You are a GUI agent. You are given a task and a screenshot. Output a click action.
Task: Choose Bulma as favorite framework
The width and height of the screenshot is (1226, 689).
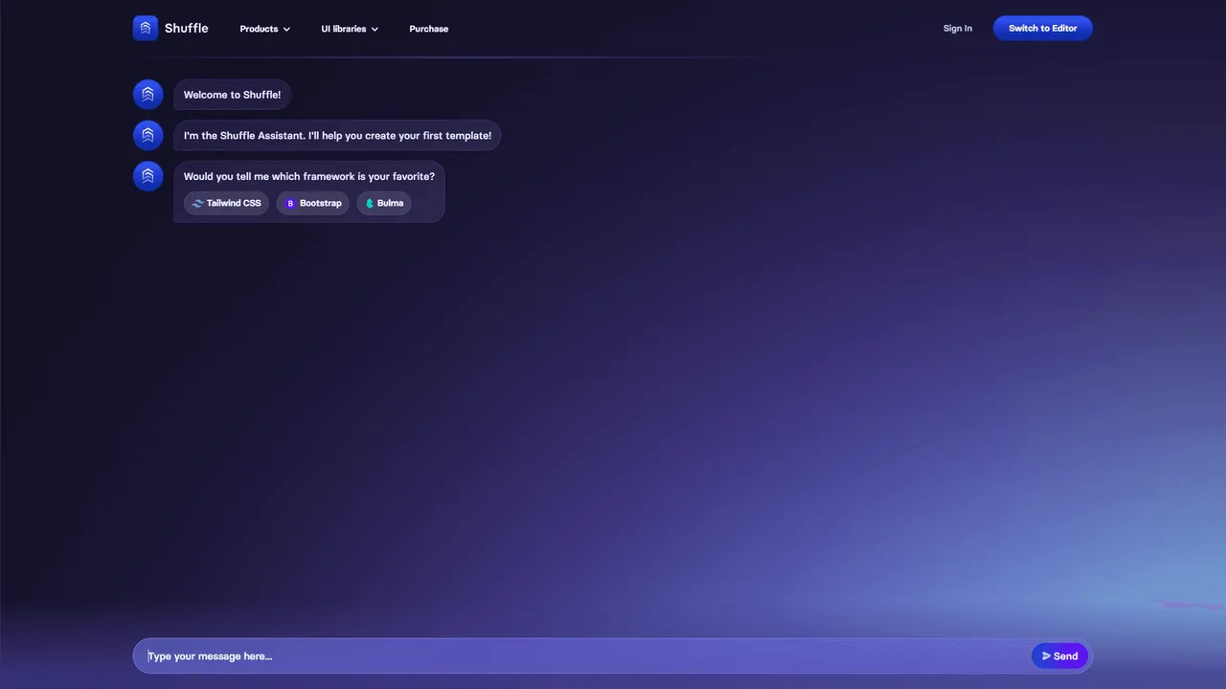[x=384, y=203]
